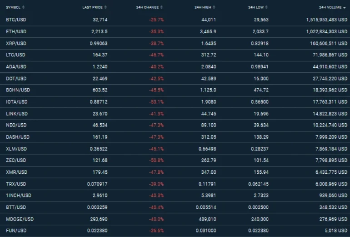Open the 1INCH/USD trading pair
This screenshot has height=237, width=350.
coord(19,196)
